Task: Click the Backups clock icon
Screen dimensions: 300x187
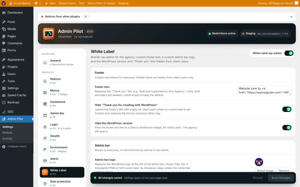Action: tap(4, 103)
